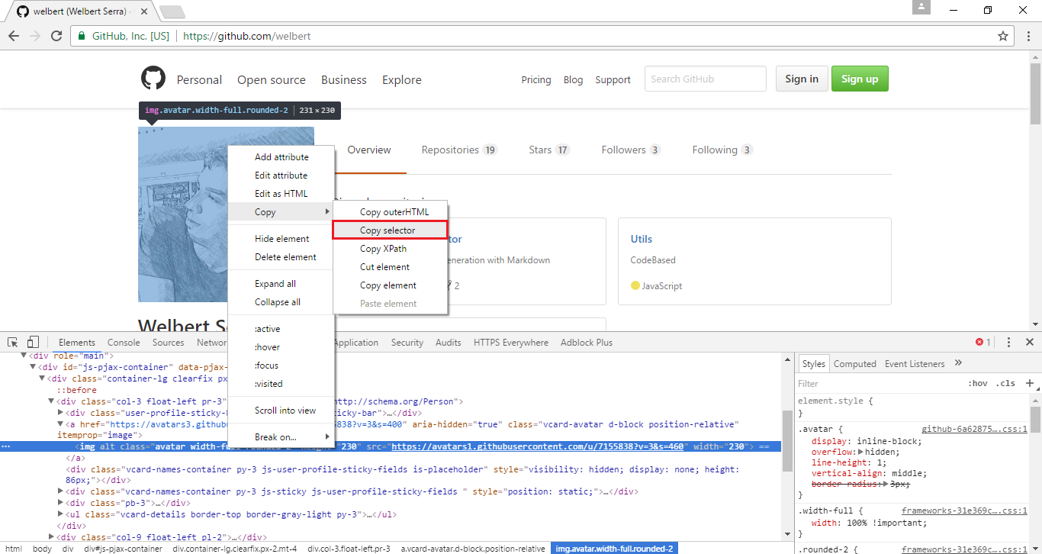Collapse the div role="main" node
The width and height of the screenshot is (1042, 554).
tap(23, 355)
